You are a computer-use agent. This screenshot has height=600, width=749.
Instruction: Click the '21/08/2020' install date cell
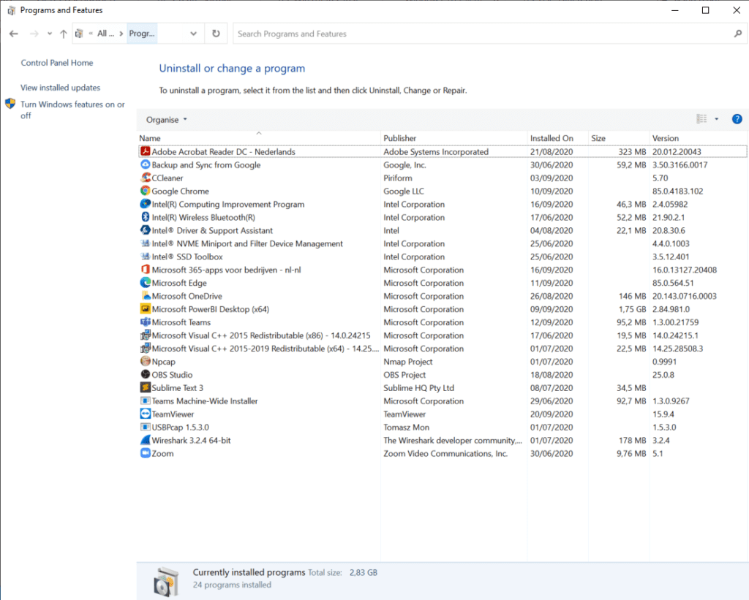552,152
